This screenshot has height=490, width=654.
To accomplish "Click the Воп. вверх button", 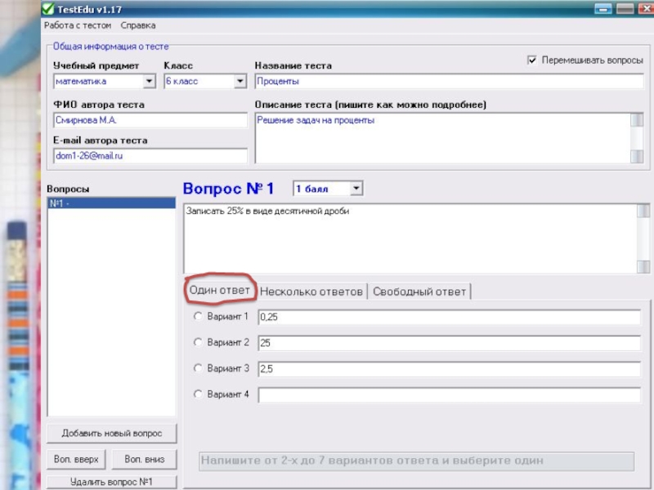I will tap(76, 459).
